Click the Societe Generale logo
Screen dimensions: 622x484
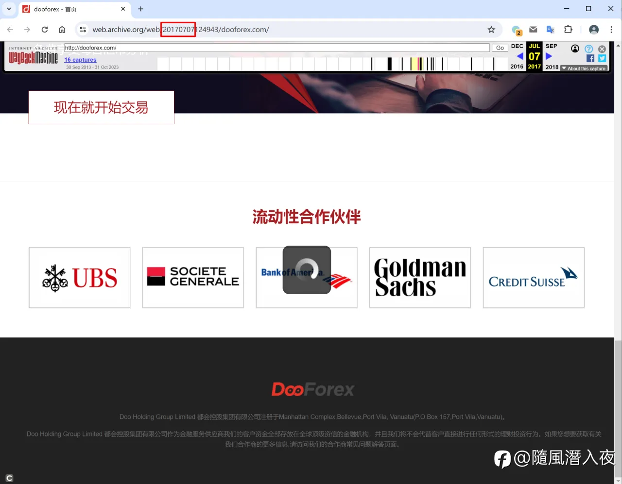tap(193, 278)
